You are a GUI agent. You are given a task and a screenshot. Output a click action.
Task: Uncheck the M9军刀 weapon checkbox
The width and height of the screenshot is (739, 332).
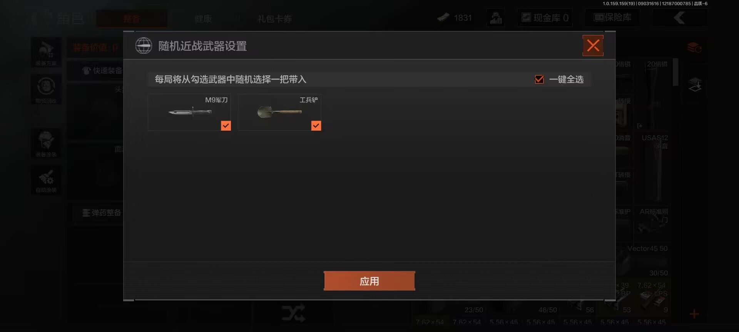226,126
